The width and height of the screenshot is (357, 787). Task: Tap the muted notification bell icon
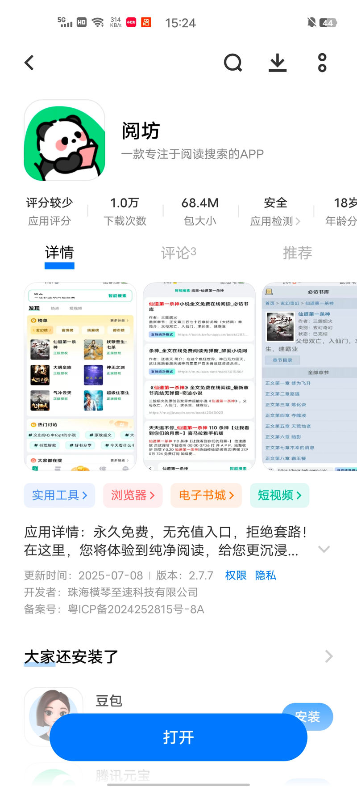click(x=311, y=22)
